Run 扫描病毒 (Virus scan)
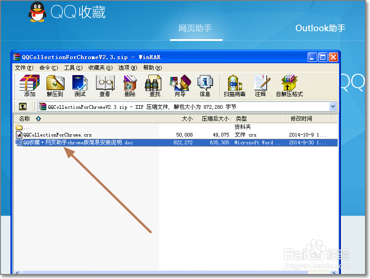Screen dimensions: 370x279 pyautogui.click(x=234, y=86)
